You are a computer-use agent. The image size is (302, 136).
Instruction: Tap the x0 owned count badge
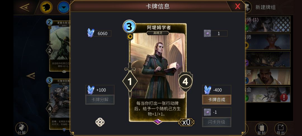coord(186,122)
